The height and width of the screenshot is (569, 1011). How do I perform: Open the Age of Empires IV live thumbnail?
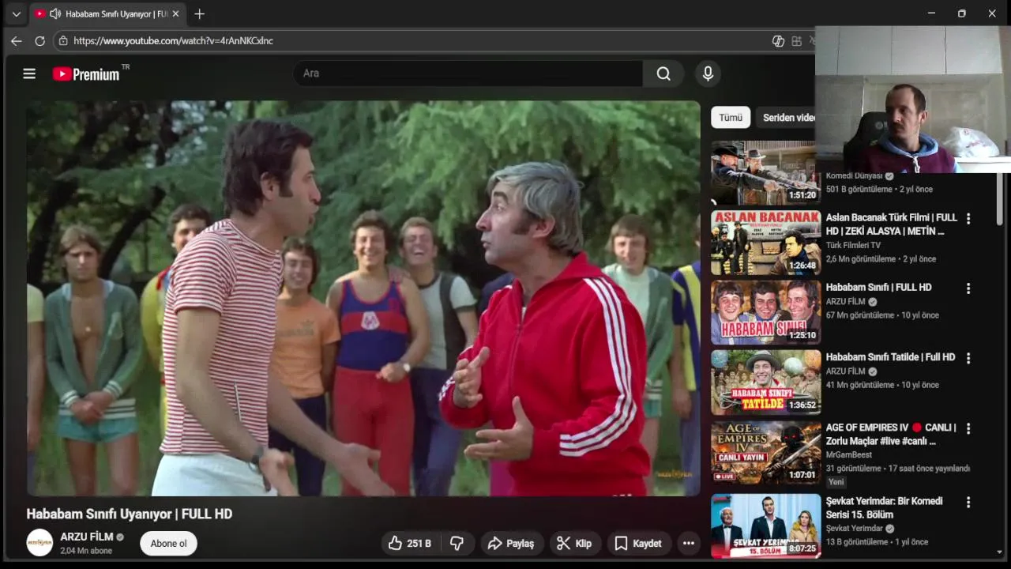coord(765,452)
